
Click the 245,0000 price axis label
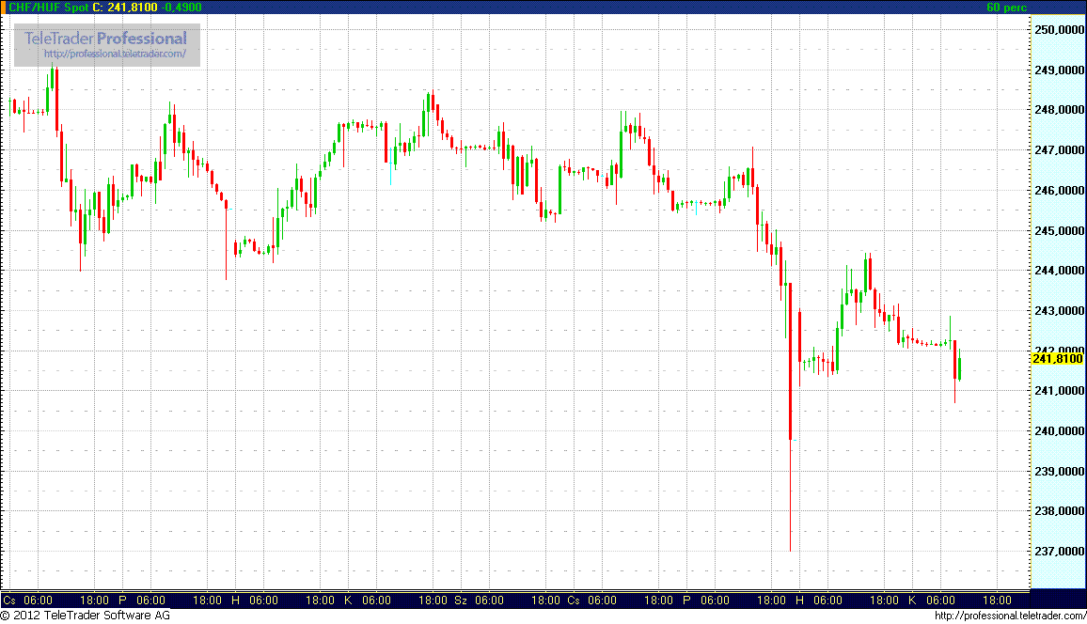click(x=1060, y=230)
